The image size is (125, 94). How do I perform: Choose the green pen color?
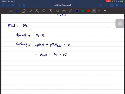coord(83,11)
